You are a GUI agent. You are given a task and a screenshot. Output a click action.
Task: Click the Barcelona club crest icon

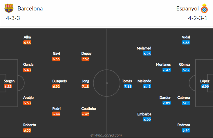coord(9,8)
